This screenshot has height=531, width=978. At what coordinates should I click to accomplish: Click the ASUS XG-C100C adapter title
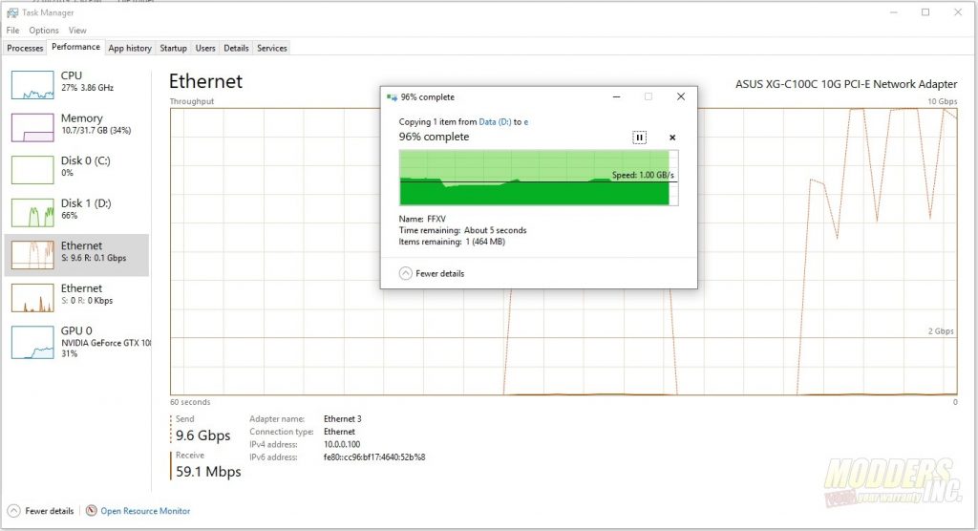point(846,84)
